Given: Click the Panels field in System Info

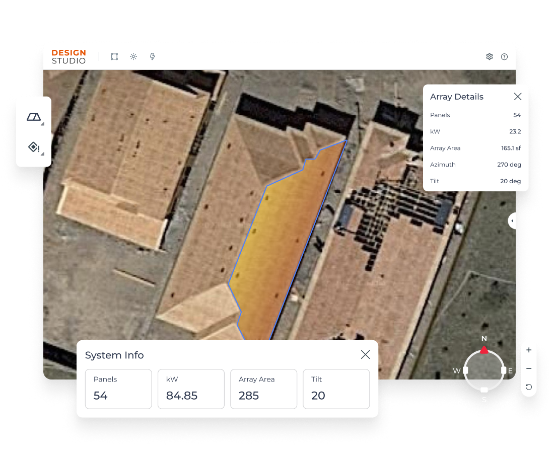Looking at the screenshot, I should pyautogui.click(x=118, y=389).
